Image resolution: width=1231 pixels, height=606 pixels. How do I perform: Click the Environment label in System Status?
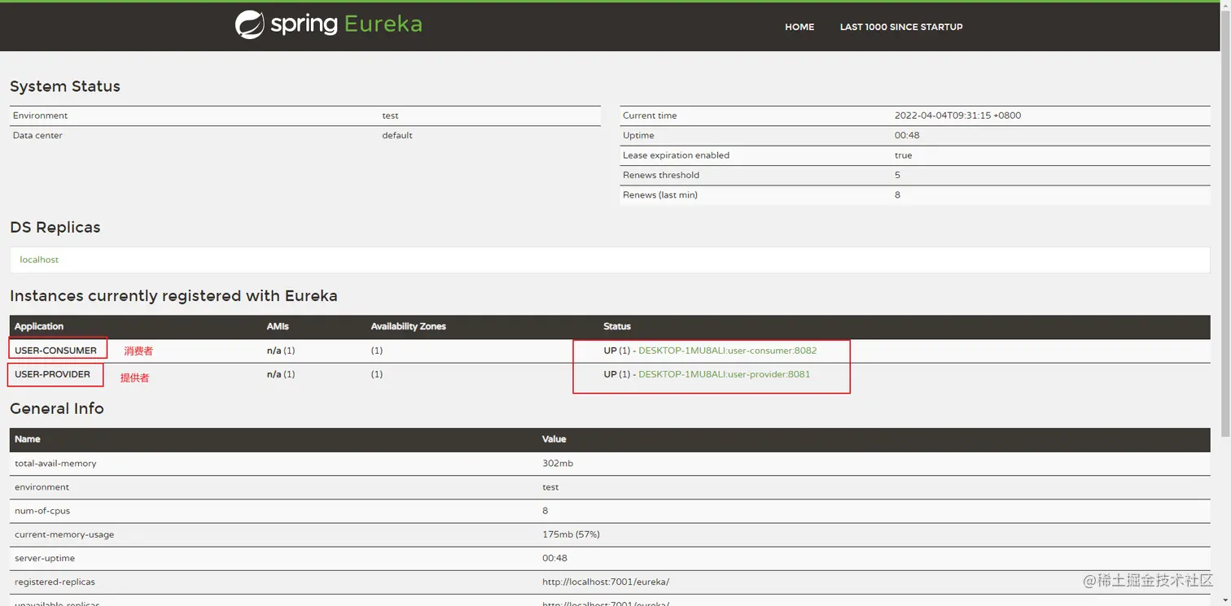pos(41,116)
